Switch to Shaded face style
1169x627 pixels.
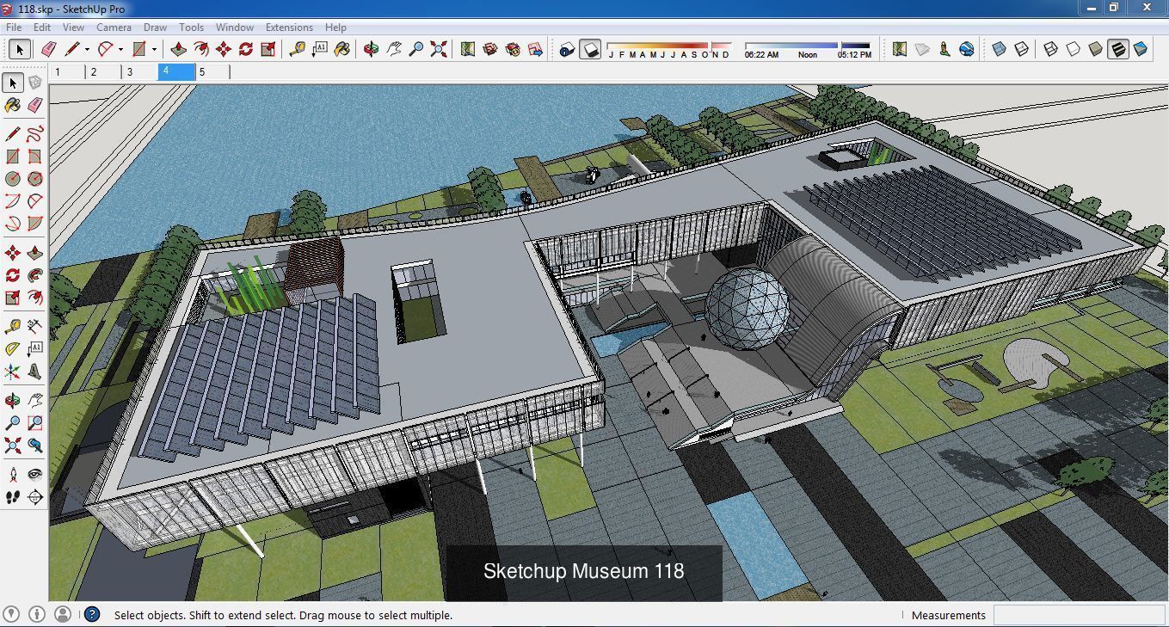tap(1096, 49)
